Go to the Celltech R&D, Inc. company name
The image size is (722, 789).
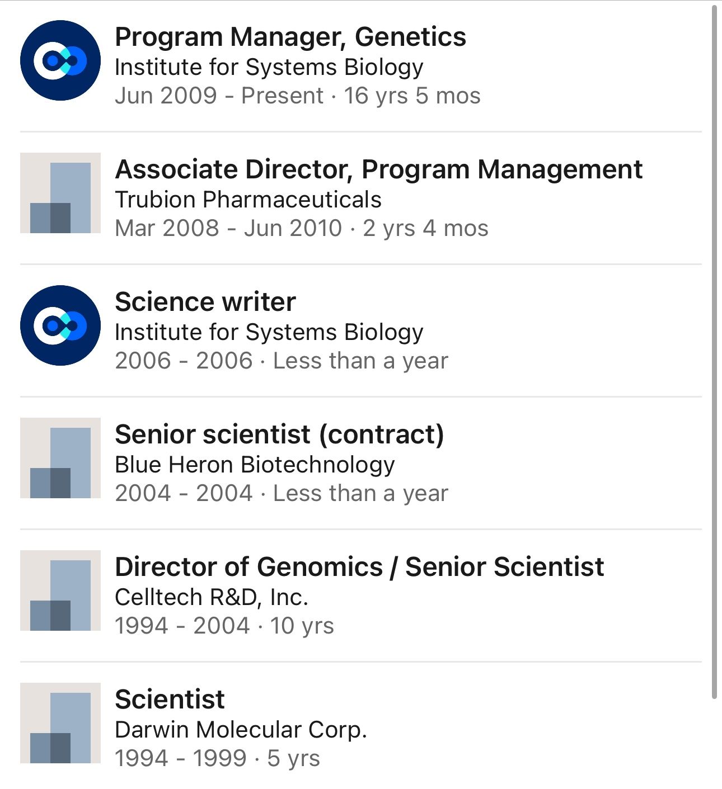coord(212,597)
